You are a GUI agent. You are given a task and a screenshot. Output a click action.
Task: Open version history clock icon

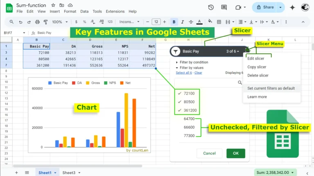tap(211, 7)
